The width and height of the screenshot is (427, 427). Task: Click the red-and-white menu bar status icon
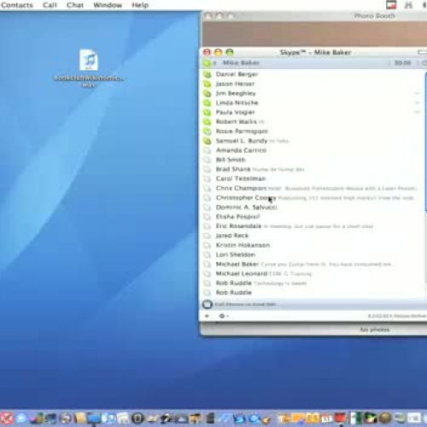point(391,5)
